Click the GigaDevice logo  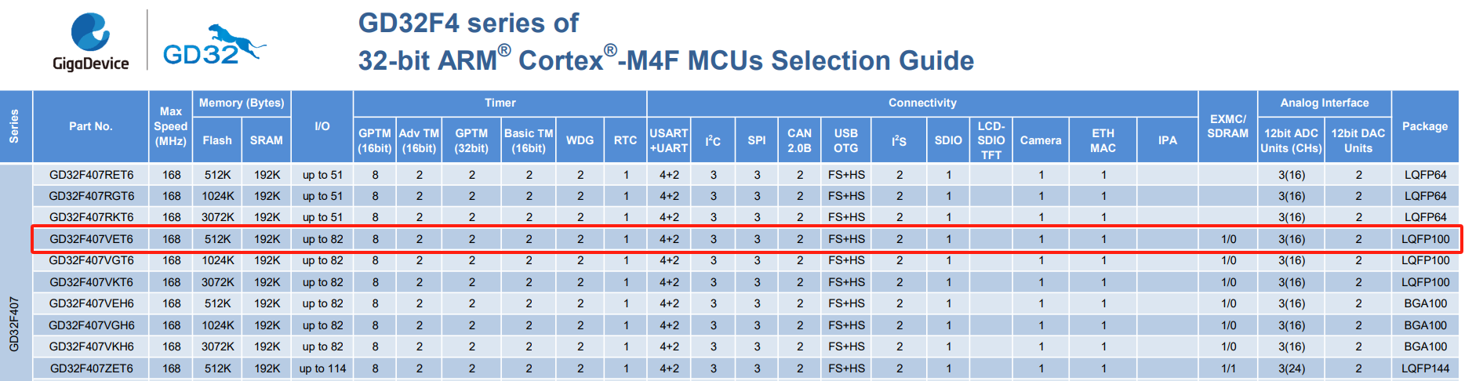tap(90, 42)
